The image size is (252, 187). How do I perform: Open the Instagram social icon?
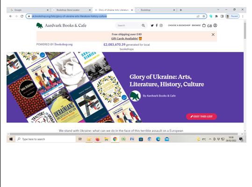[161, 25]
